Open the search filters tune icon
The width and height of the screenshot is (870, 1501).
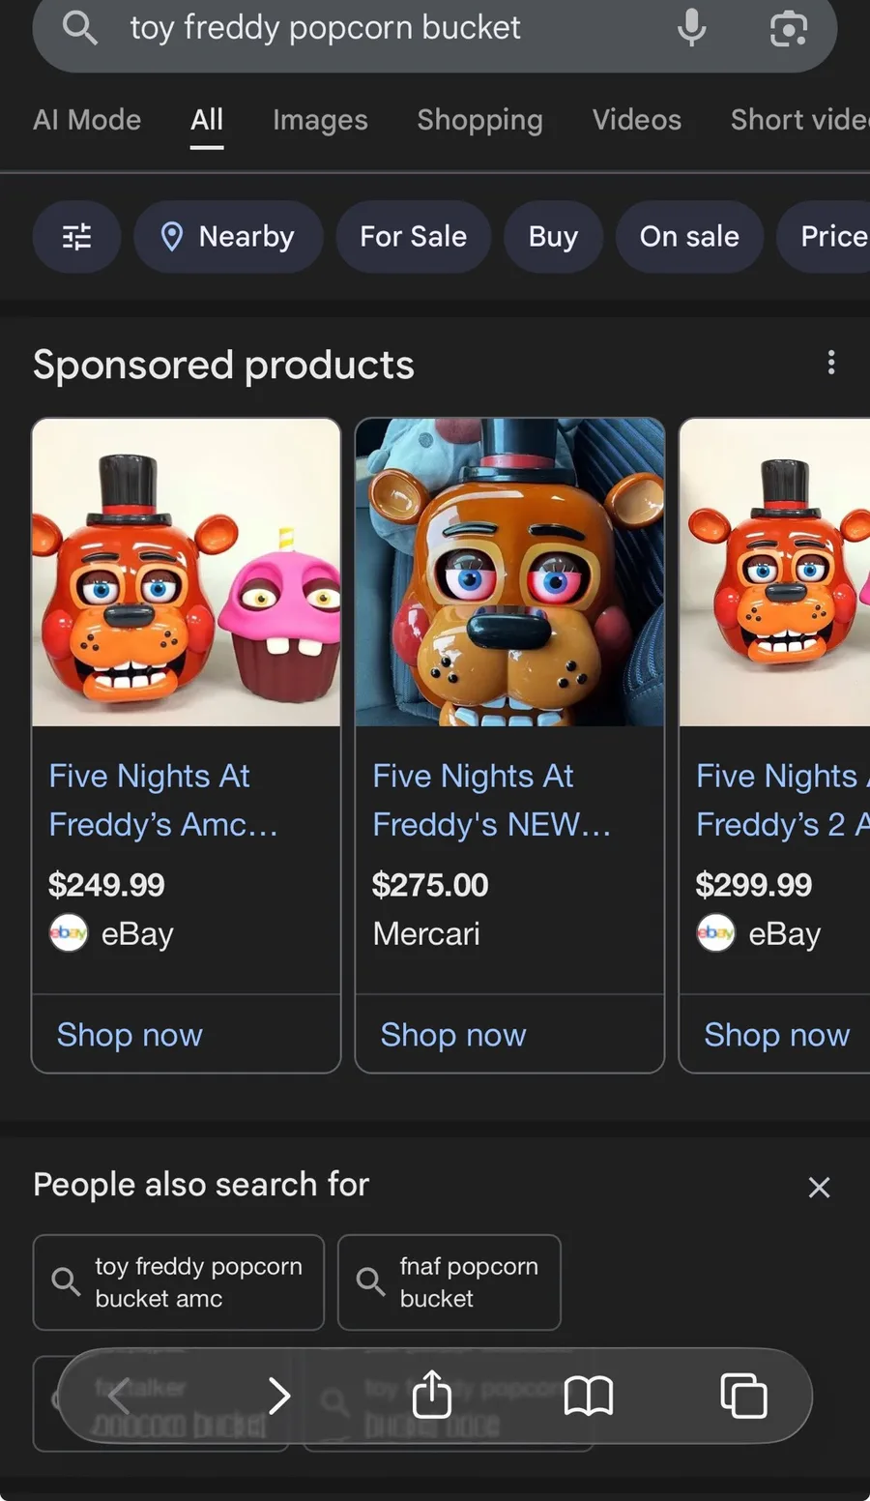[77, 237]
